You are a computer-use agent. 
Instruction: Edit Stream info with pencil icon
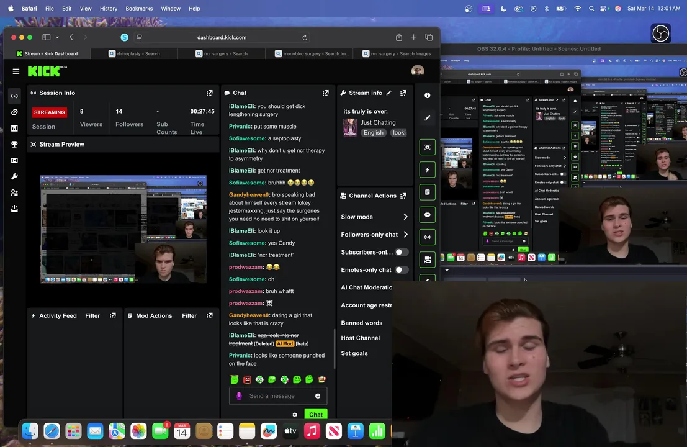(x=388, y=93)
